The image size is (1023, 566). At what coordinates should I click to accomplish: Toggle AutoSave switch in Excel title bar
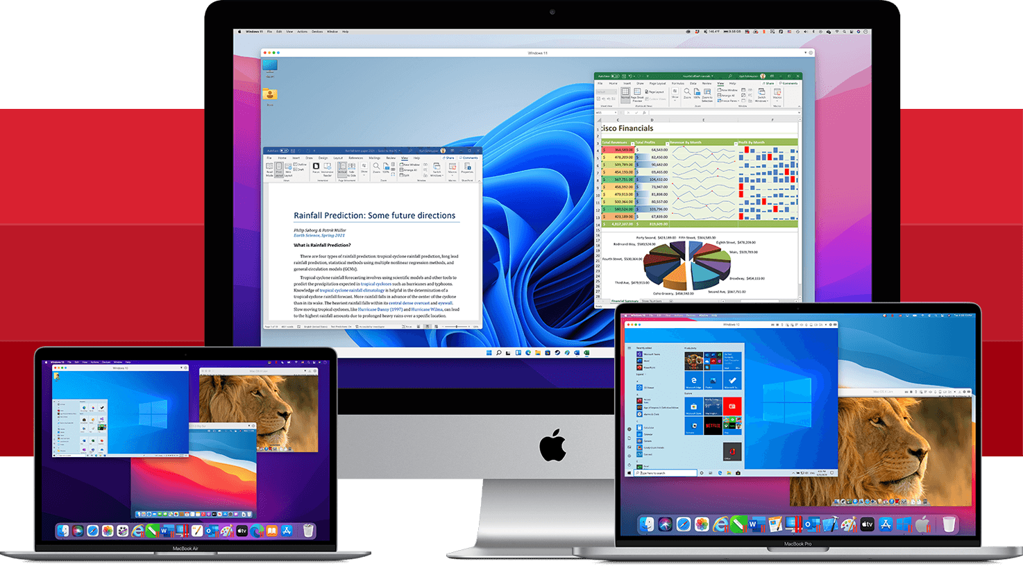(615, 76)
